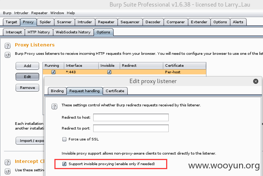The height and width of the screenshot is (176, 263).
Task: Click the Interface column header
Action: (81, 66)
